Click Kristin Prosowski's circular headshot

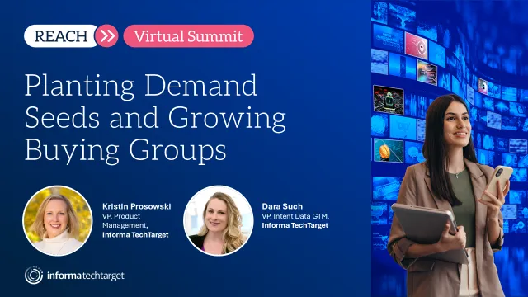(57, 220)
